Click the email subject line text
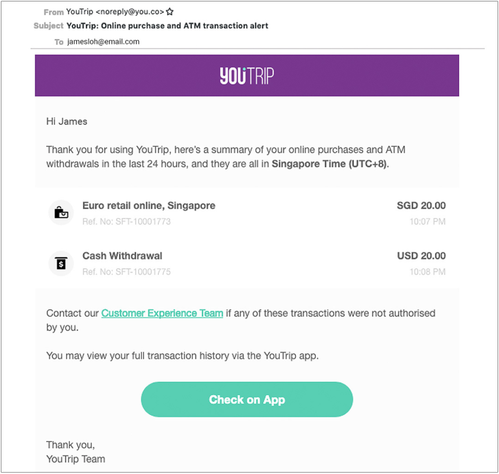Image resolution: width=499 pixels, height=474 pixels. [168, 26]
